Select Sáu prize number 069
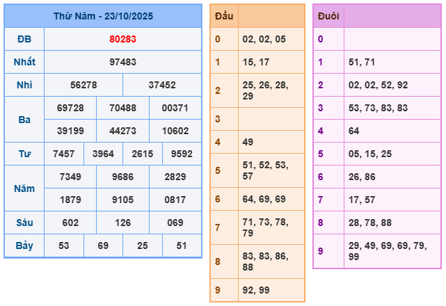Screen dimensions: 446x306 pyautogui.click(x=175, y=223)
